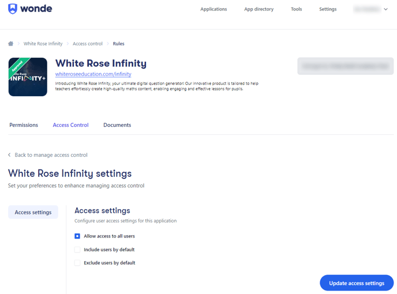
Task: Click the White Rose Infinity heading
Action: (x=101, y=63)
